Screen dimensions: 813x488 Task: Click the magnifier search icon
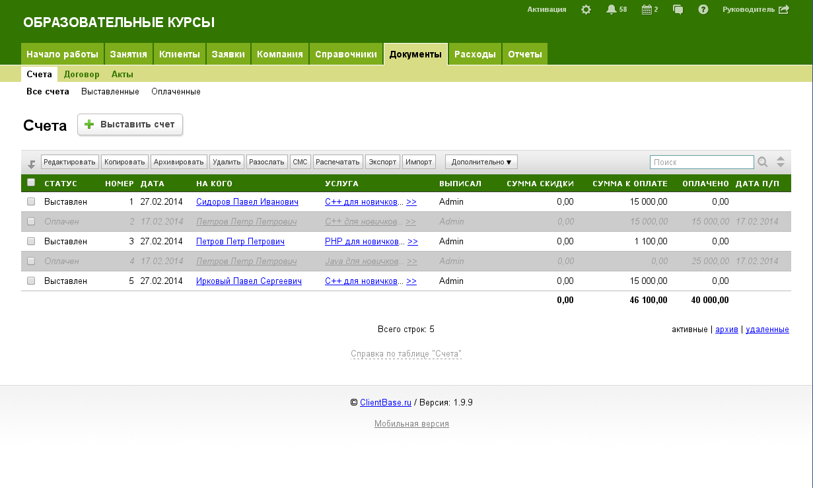[x=763, y=162]
